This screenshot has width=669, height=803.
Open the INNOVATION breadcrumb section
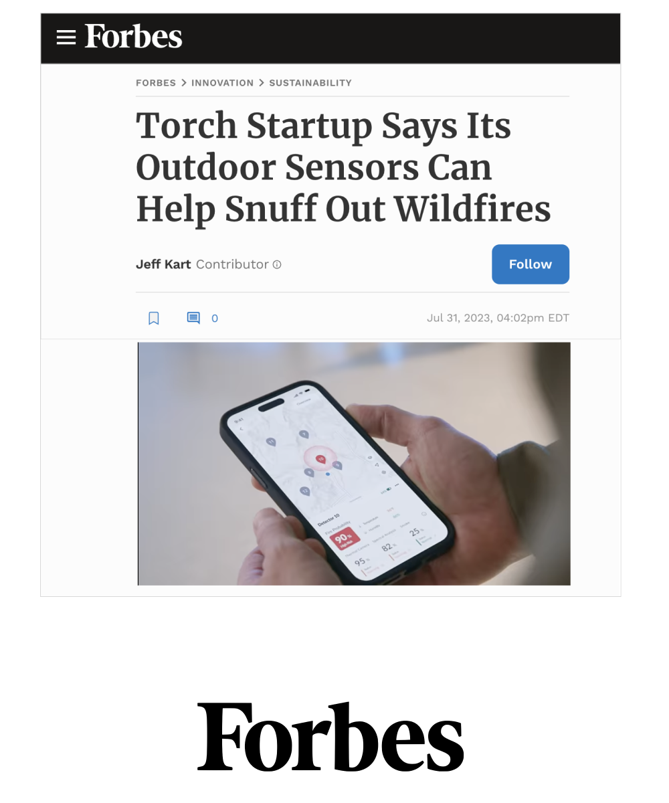(x=222, y=83)
